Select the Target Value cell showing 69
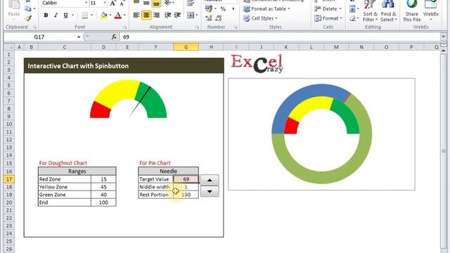Image resolution: width=450 pixels, height=253 pixels. [186, 179]
